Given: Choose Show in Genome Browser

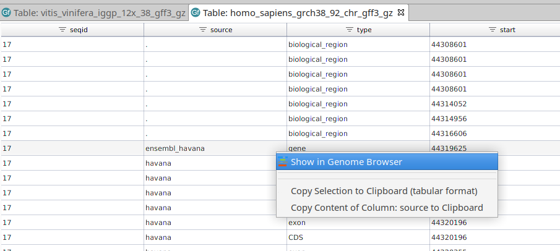Looking at the screenshot, I should pos(347,162).
